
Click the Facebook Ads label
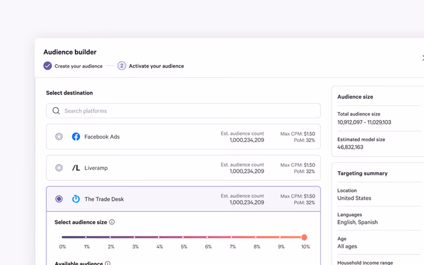pos(102,137)
